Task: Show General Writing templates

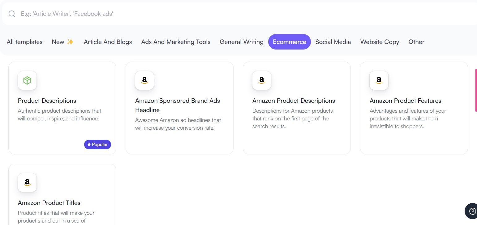Action: tap(242, 42)
